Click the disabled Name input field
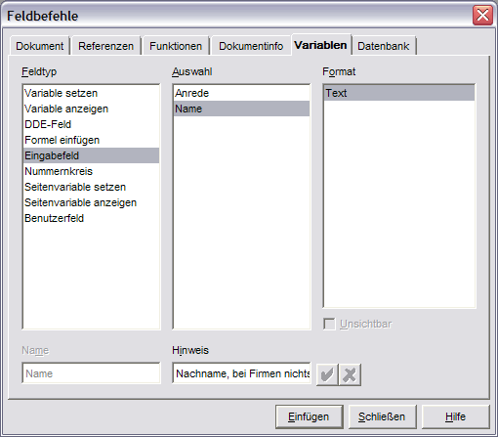The width and height of the screenshot is (498, 437). coord(91,373)
